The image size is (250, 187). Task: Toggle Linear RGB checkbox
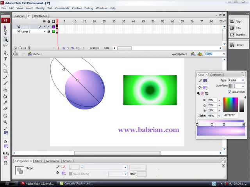(230, 92)
